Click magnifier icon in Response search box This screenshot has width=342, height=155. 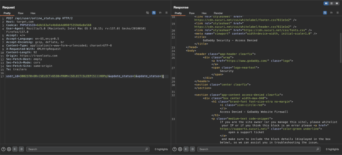pyautogui.click(x=318, y=149)
